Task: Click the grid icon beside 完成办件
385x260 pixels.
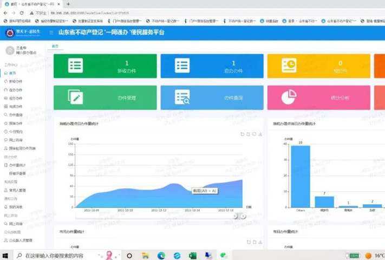Action: [x=6, y=107]
